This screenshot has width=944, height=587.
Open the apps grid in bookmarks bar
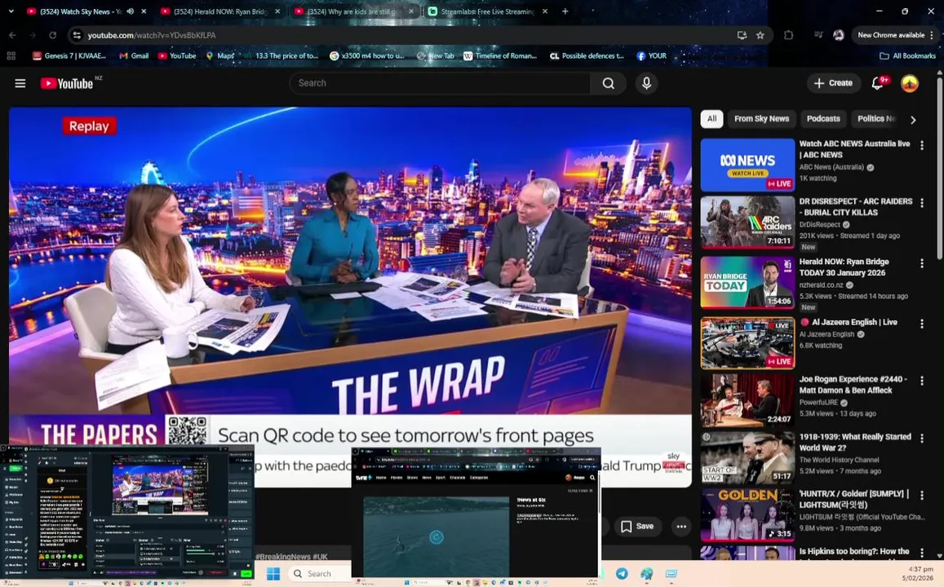(11, 55)
